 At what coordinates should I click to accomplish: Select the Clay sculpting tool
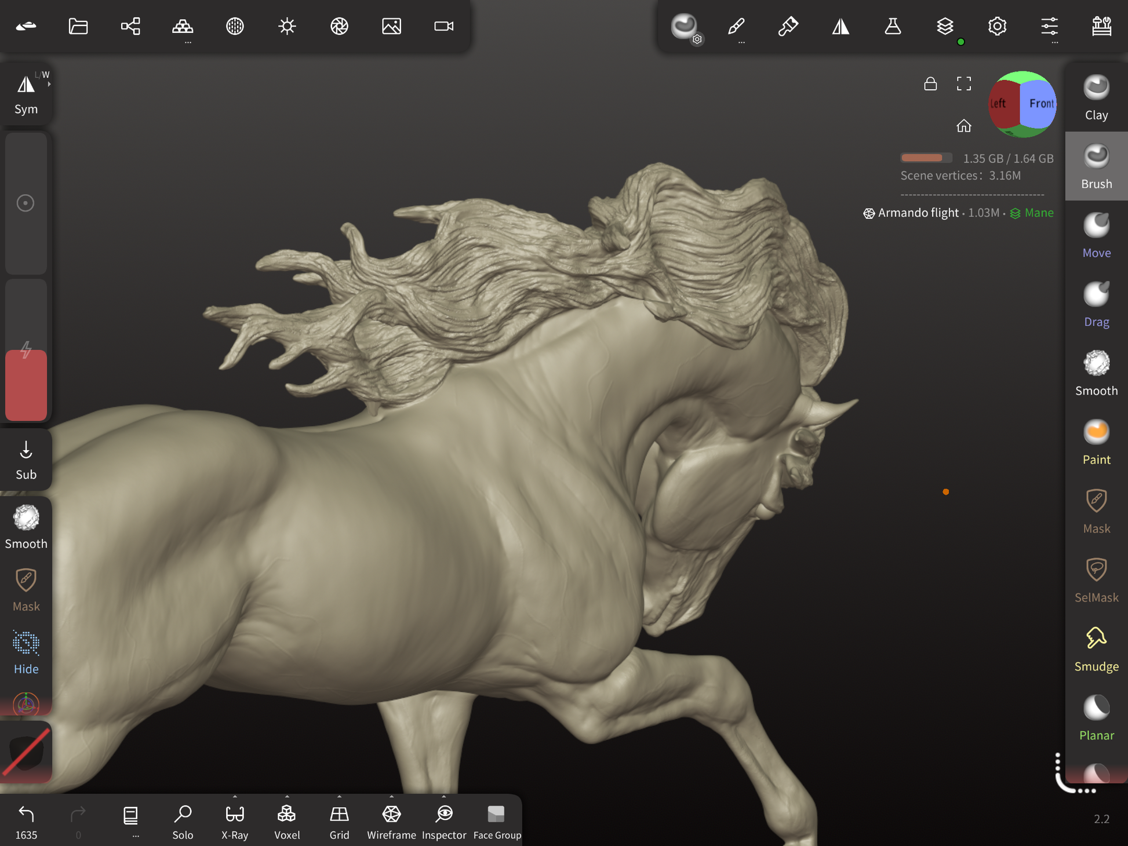click(1096, 97)
